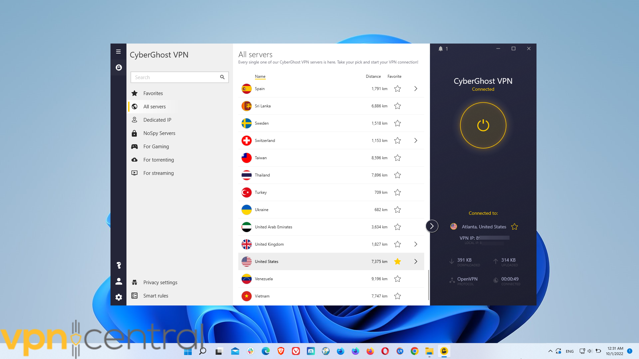Screen dimensions: 639x359
Task: Open the hamburger menu icon
Action: (x=118, y=52)
